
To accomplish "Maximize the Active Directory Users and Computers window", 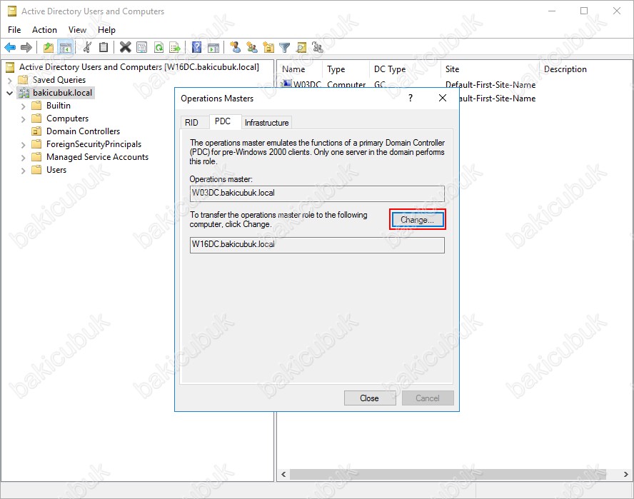I will coord(584,11).
